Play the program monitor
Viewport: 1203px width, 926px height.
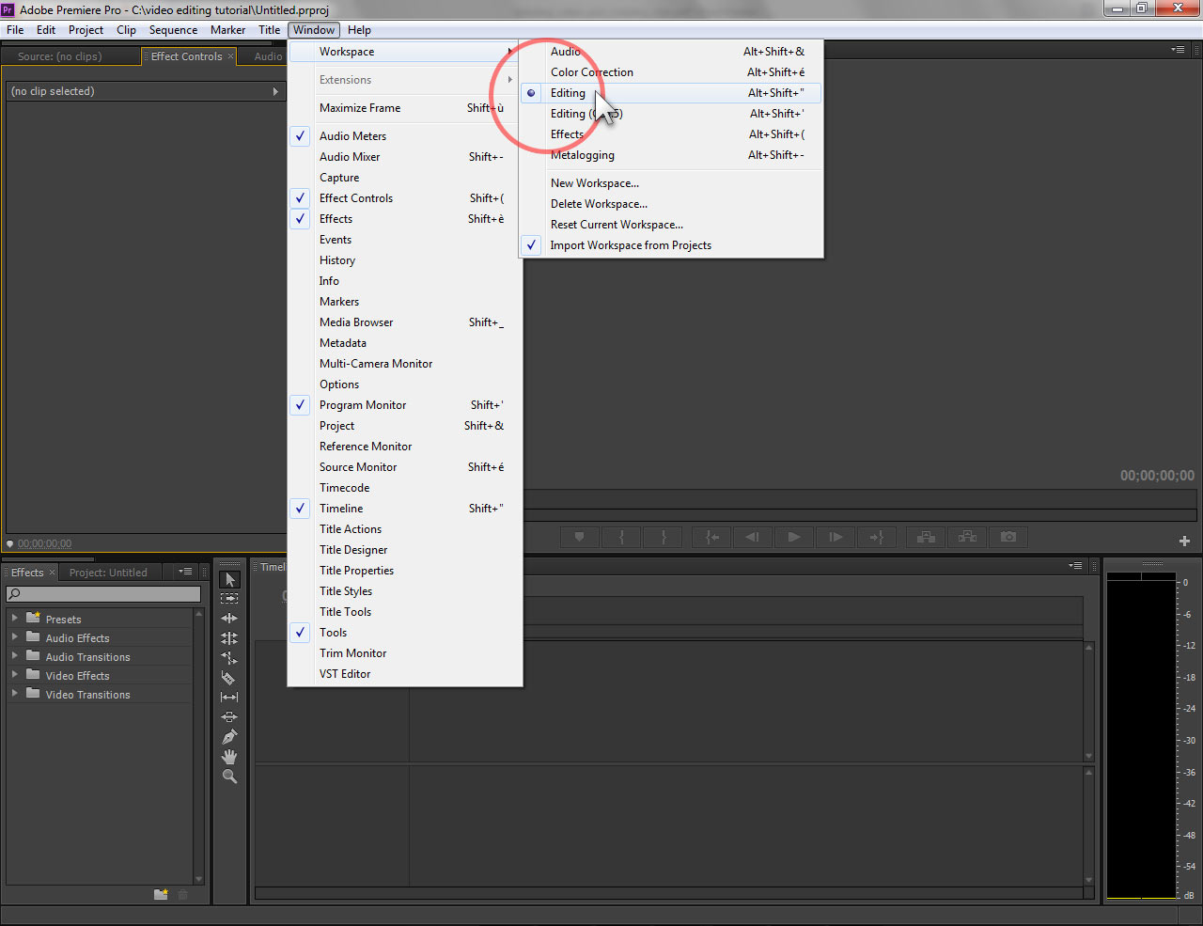click(x=794, y=537)
